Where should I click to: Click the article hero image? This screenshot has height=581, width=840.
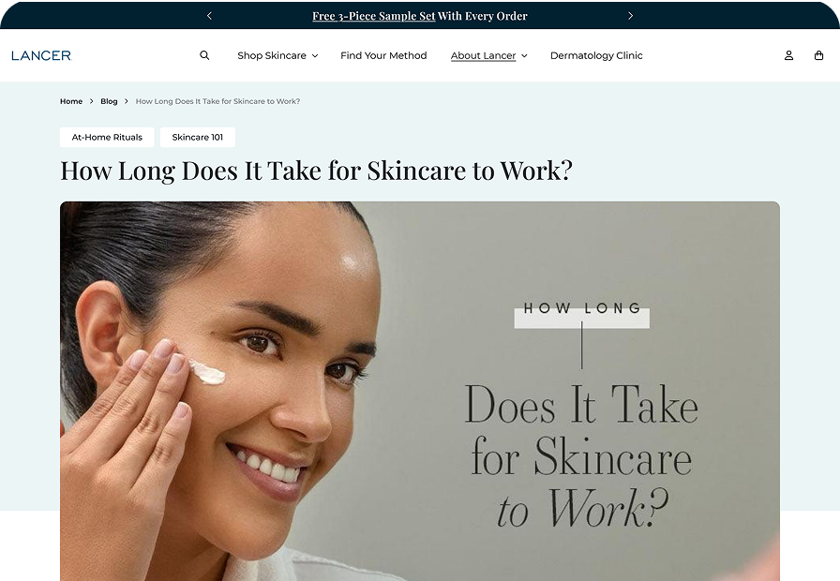(x=420, y=391)
